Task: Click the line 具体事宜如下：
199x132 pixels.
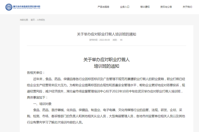Action: [x=37, y=97]
